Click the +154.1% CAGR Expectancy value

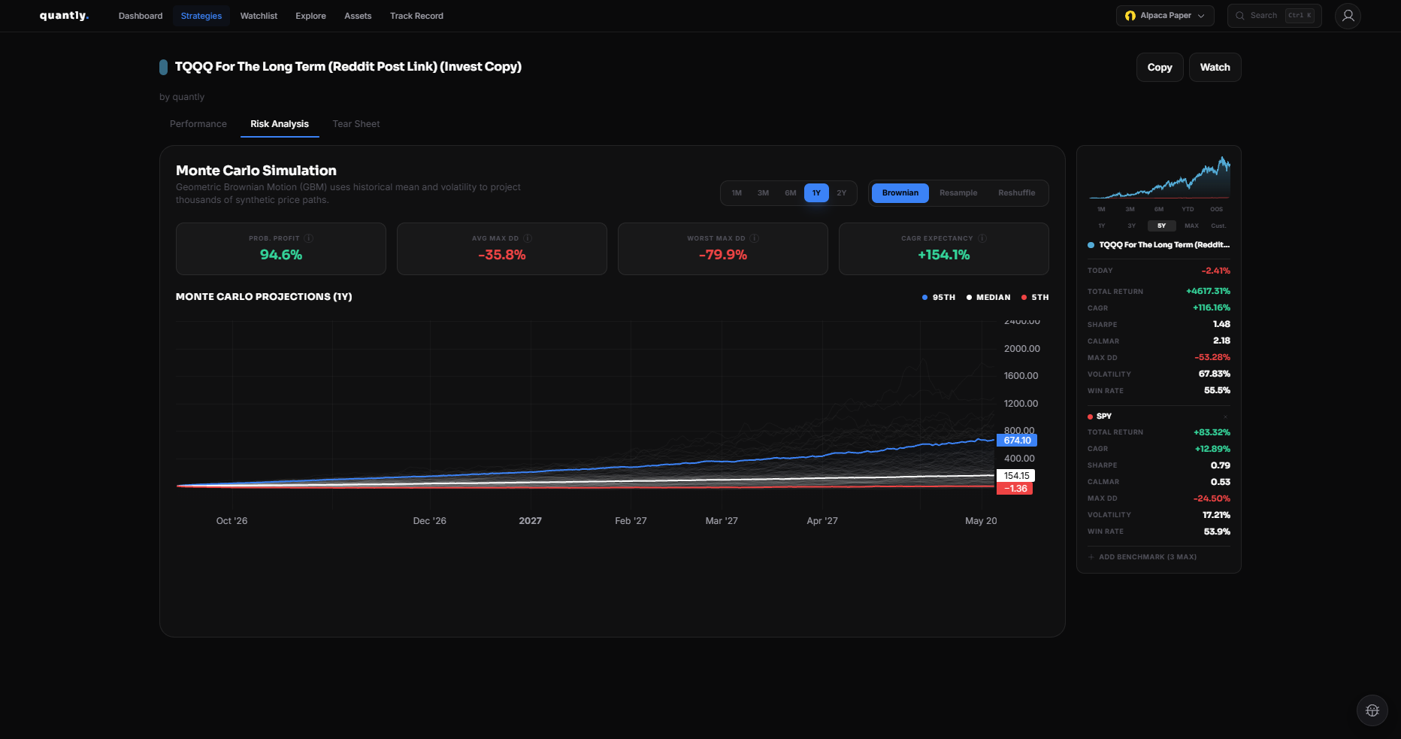944,255
